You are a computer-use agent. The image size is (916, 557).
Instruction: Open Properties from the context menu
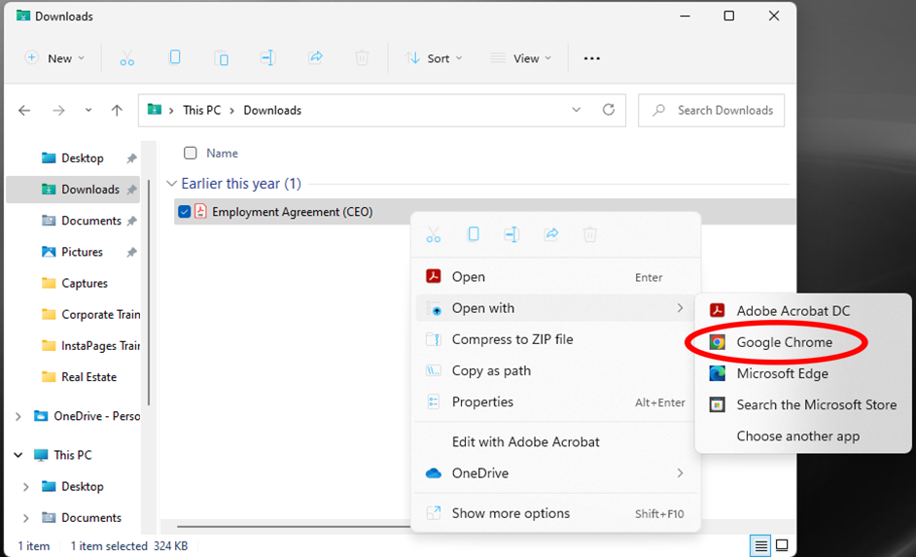[x=555, y=401]
